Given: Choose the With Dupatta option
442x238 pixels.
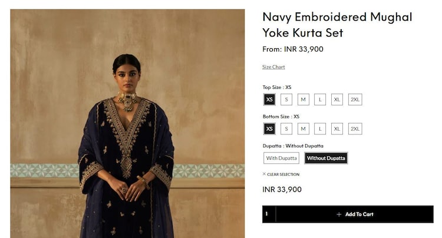Looking at the screenshot, I should (281, 158).
